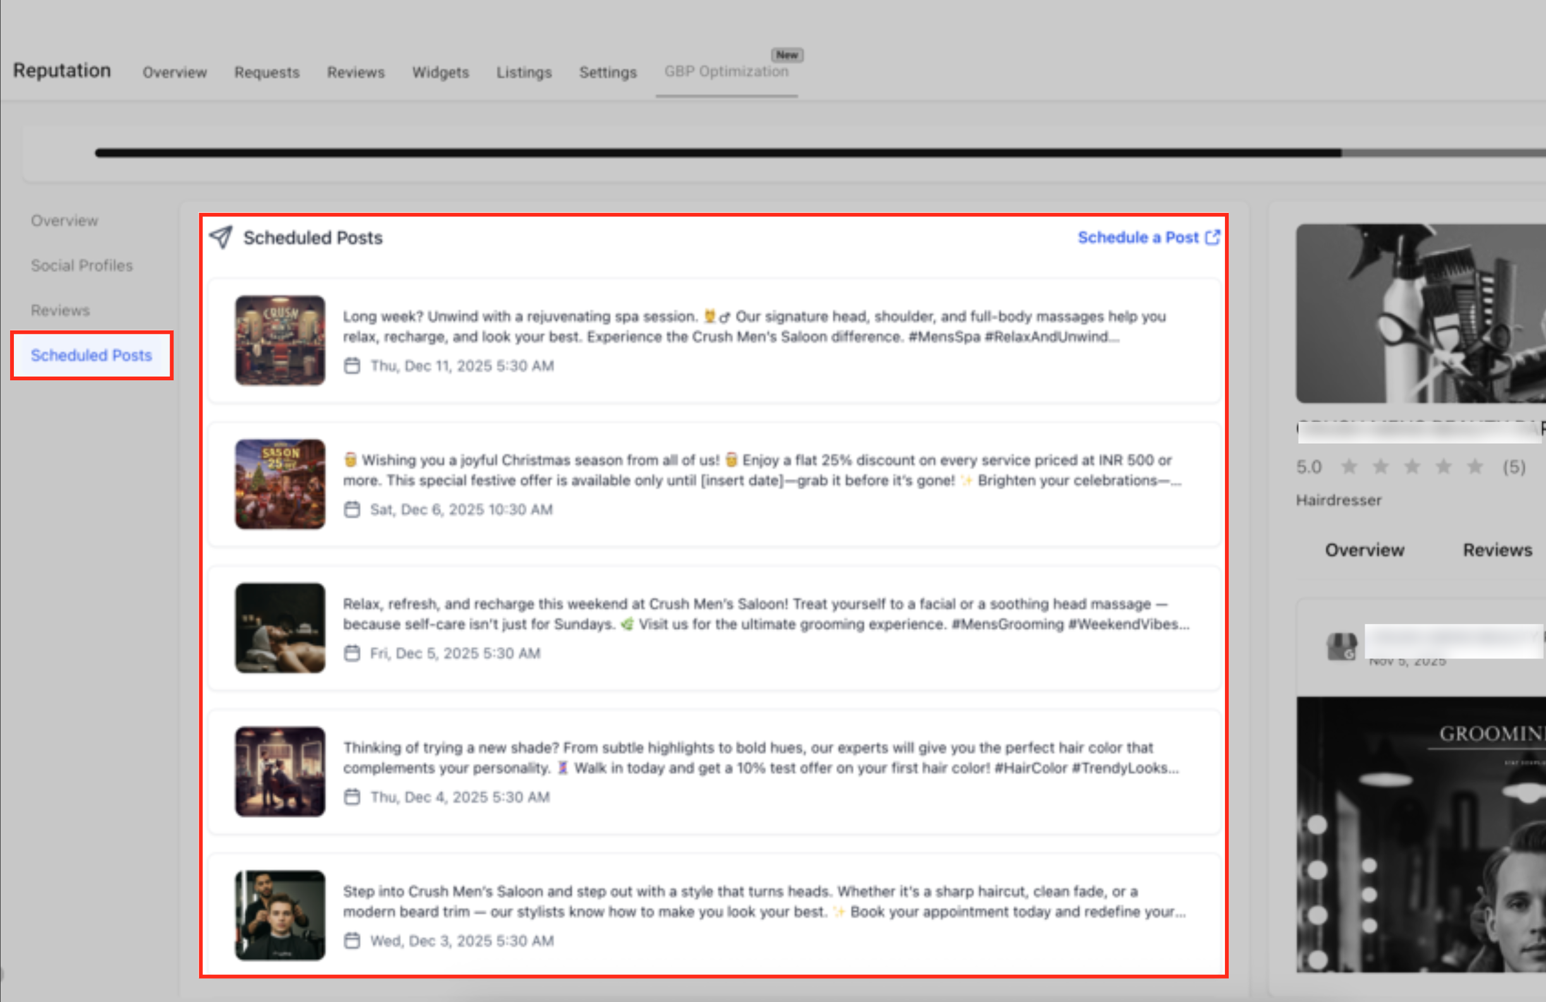Click the paper plane icon by Scheduled Posts
Viewport: 1546px width, 1002px height.
(221, 238)
